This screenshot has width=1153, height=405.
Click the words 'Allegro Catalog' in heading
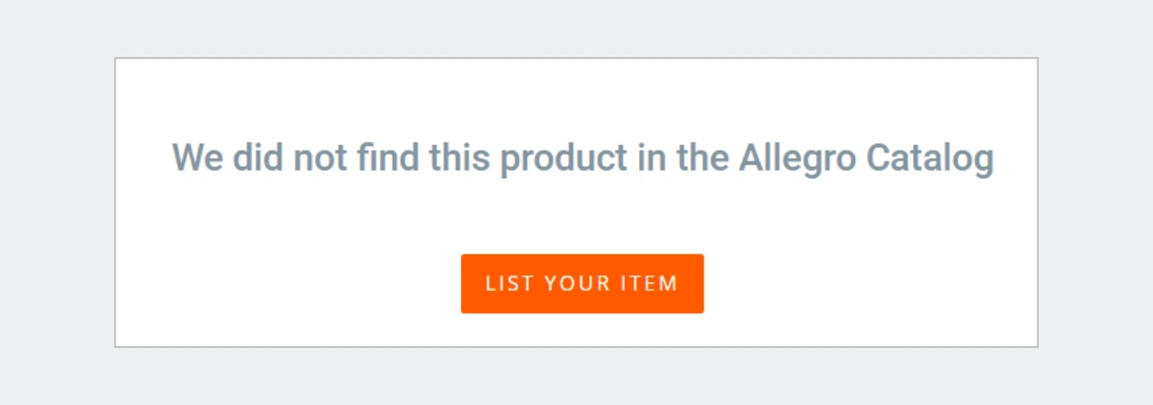(866, 158)
